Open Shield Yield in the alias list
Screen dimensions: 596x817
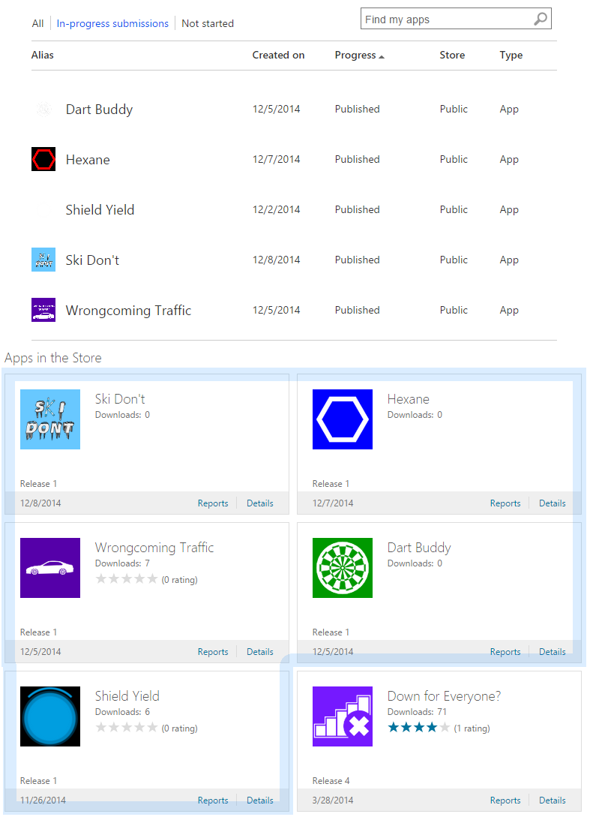[x=100, y=210]
